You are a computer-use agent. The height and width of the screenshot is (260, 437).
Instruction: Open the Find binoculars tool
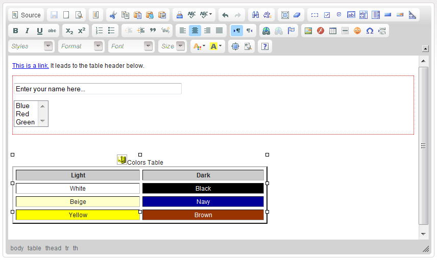click(256, 15)
